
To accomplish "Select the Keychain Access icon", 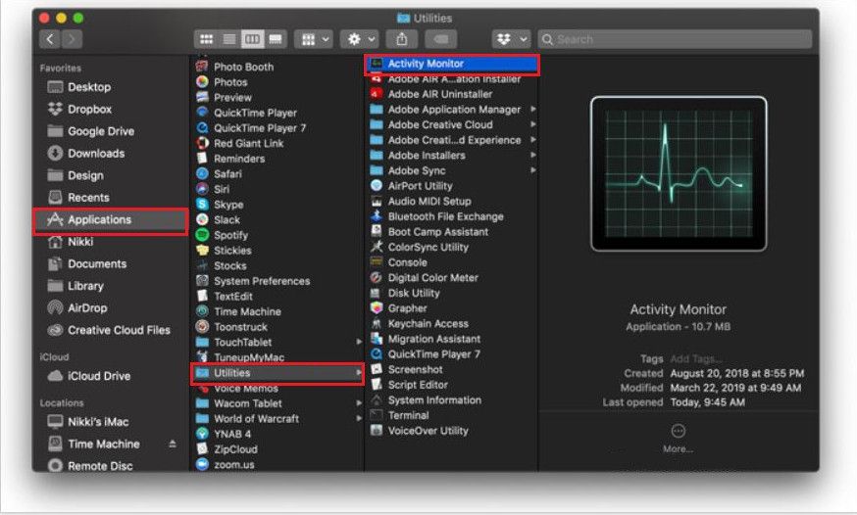I will tap(376, 323).
